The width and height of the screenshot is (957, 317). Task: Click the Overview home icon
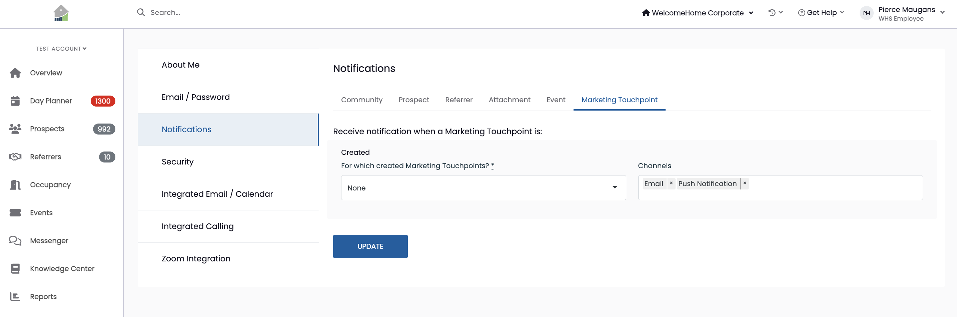(x=15, y=73)
